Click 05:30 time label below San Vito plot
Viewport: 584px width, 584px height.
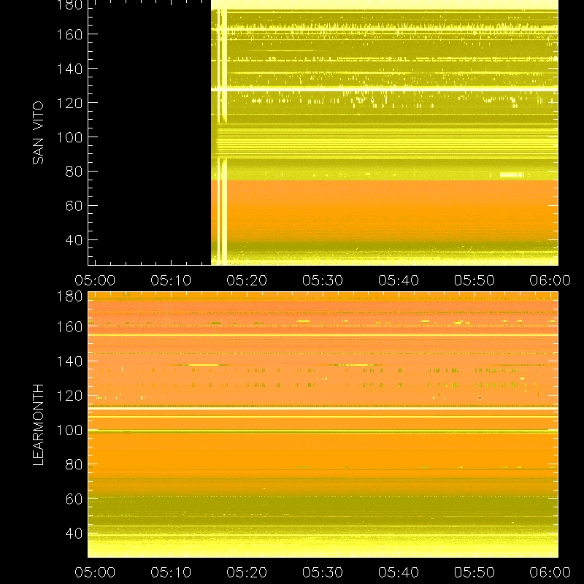point(323,280)
